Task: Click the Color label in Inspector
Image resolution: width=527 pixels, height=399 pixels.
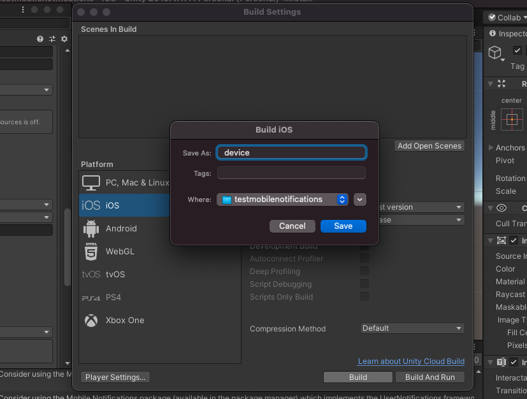Action: (505, 269)
